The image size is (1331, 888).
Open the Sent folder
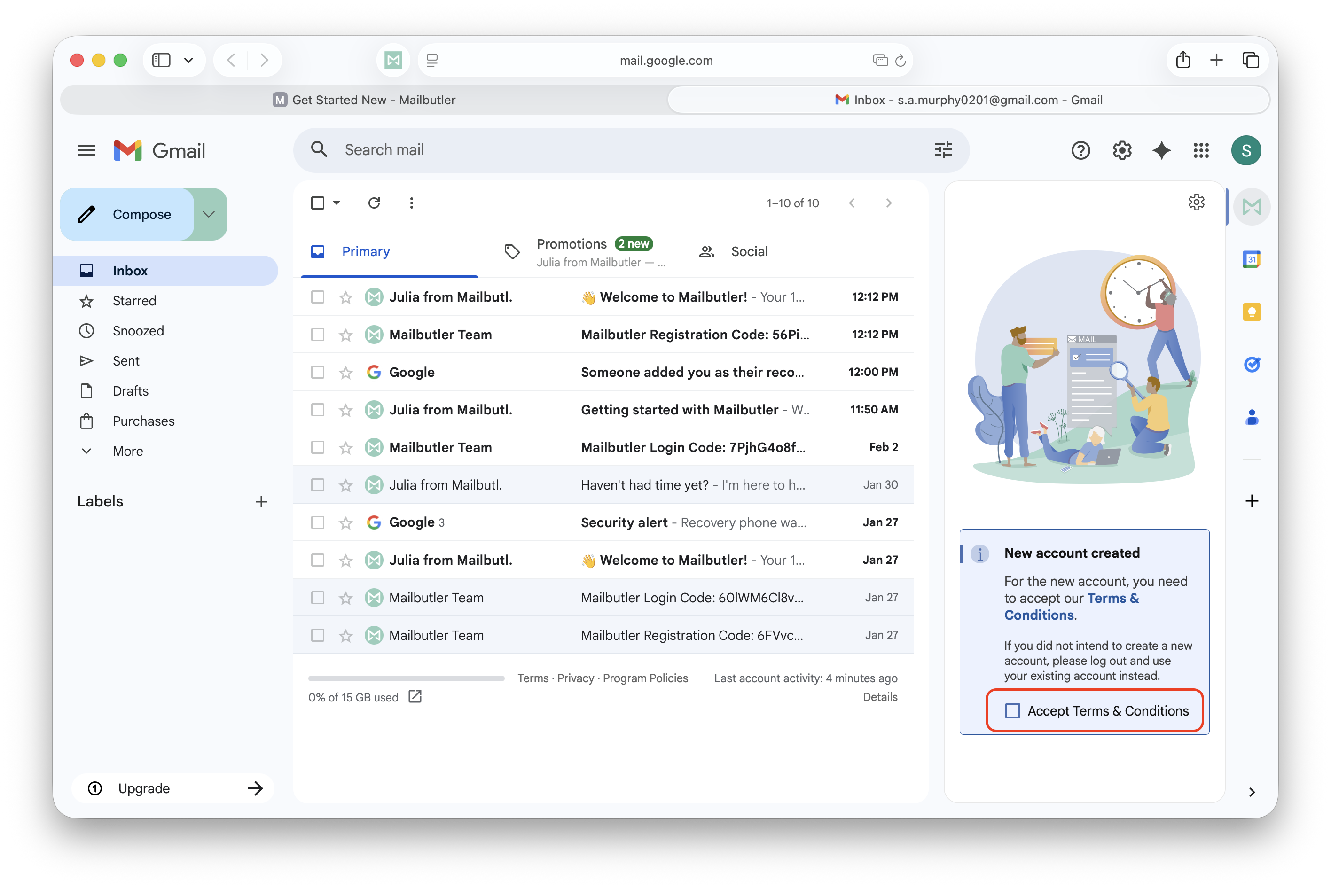[126, 361]
